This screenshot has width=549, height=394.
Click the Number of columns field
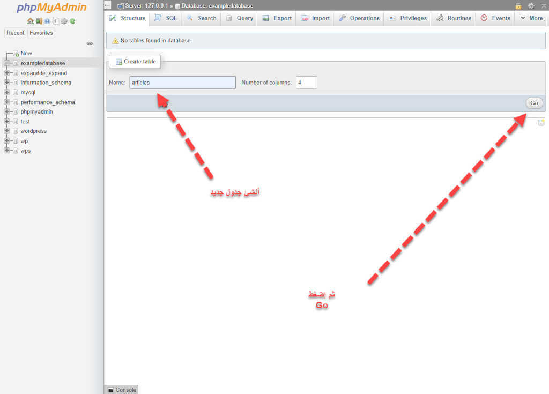pos(306,83)
